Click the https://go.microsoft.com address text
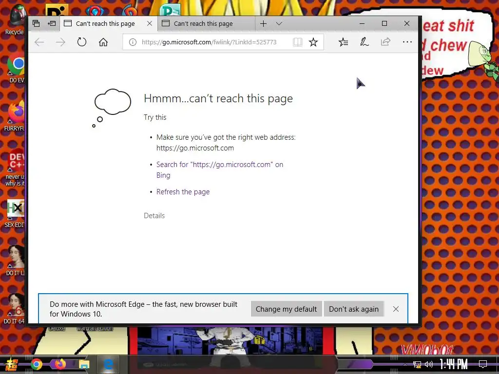499x374 pixels. click(195, 148)
